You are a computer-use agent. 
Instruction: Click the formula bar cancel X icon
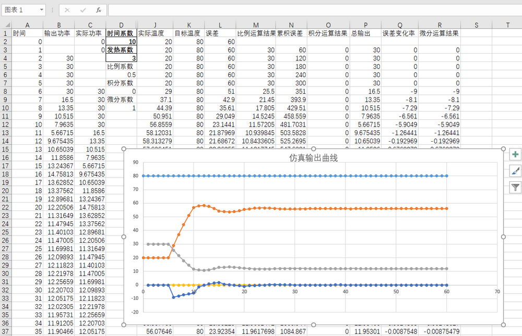pos(67,10)
